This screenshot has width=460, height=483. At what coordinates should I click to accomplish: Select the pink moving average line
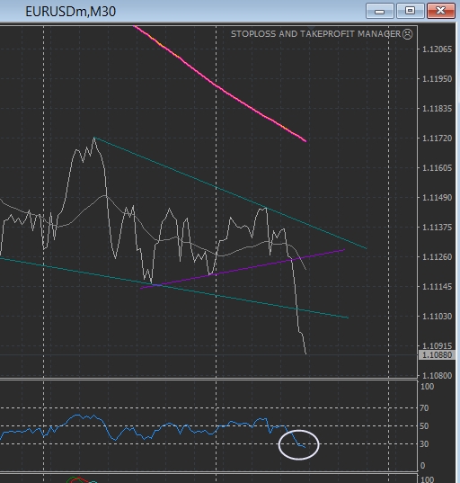pyautogui.click(x=220, y=84)
